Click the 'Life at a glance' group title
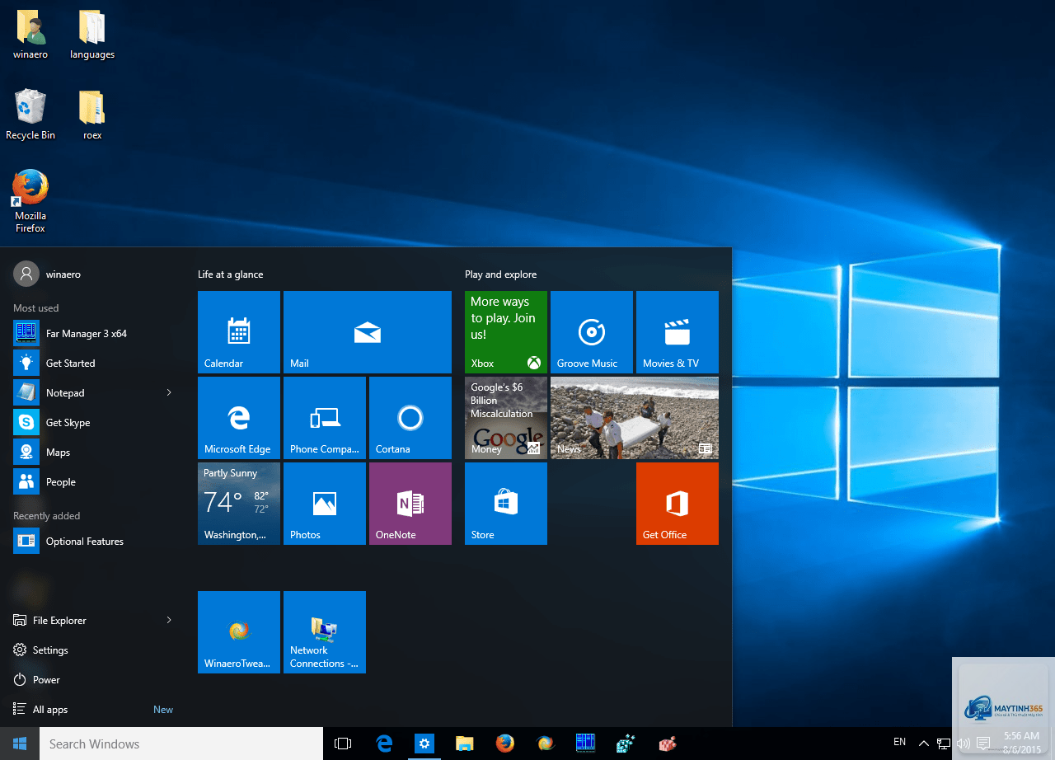This screenshot has width=1055, height=760. click(x=231, y=274)
